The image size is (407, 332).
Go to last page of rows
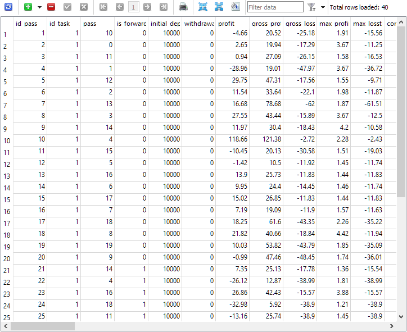tap(163, 7)
